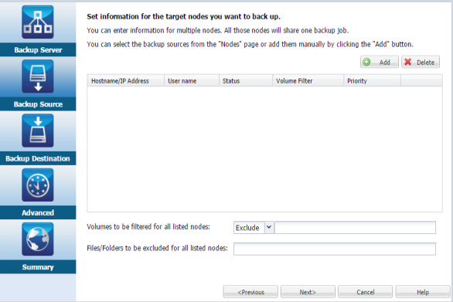Open the Advanced step label

[38, 212]
